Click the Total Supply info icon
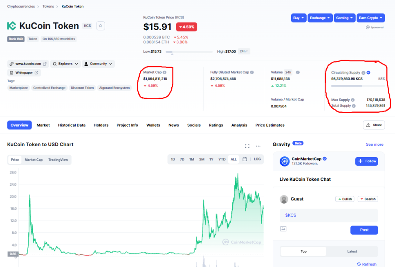This screenshot has height=267, width=395. (354, 106)
